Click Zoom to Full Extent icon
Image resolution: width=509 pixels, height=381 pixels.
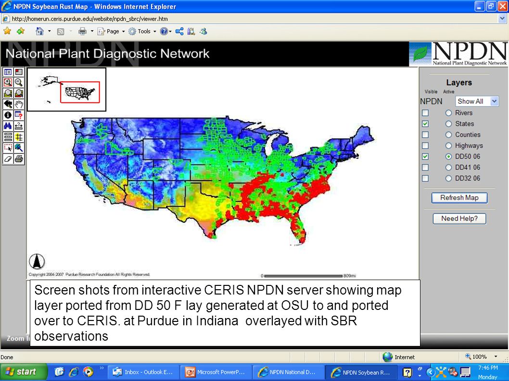click(x=8, y=93)
